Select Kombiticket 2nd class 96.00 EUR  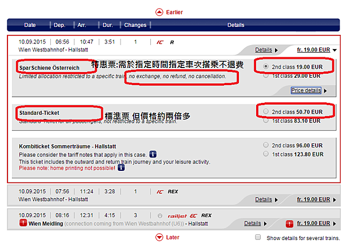point(266,145)
